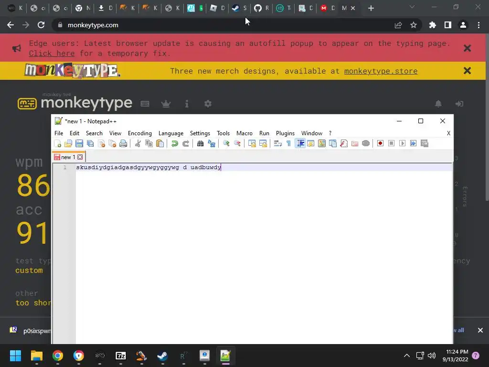Open Find with the binoculars icon
Screen dimensions: 489x367
point(200,143)
